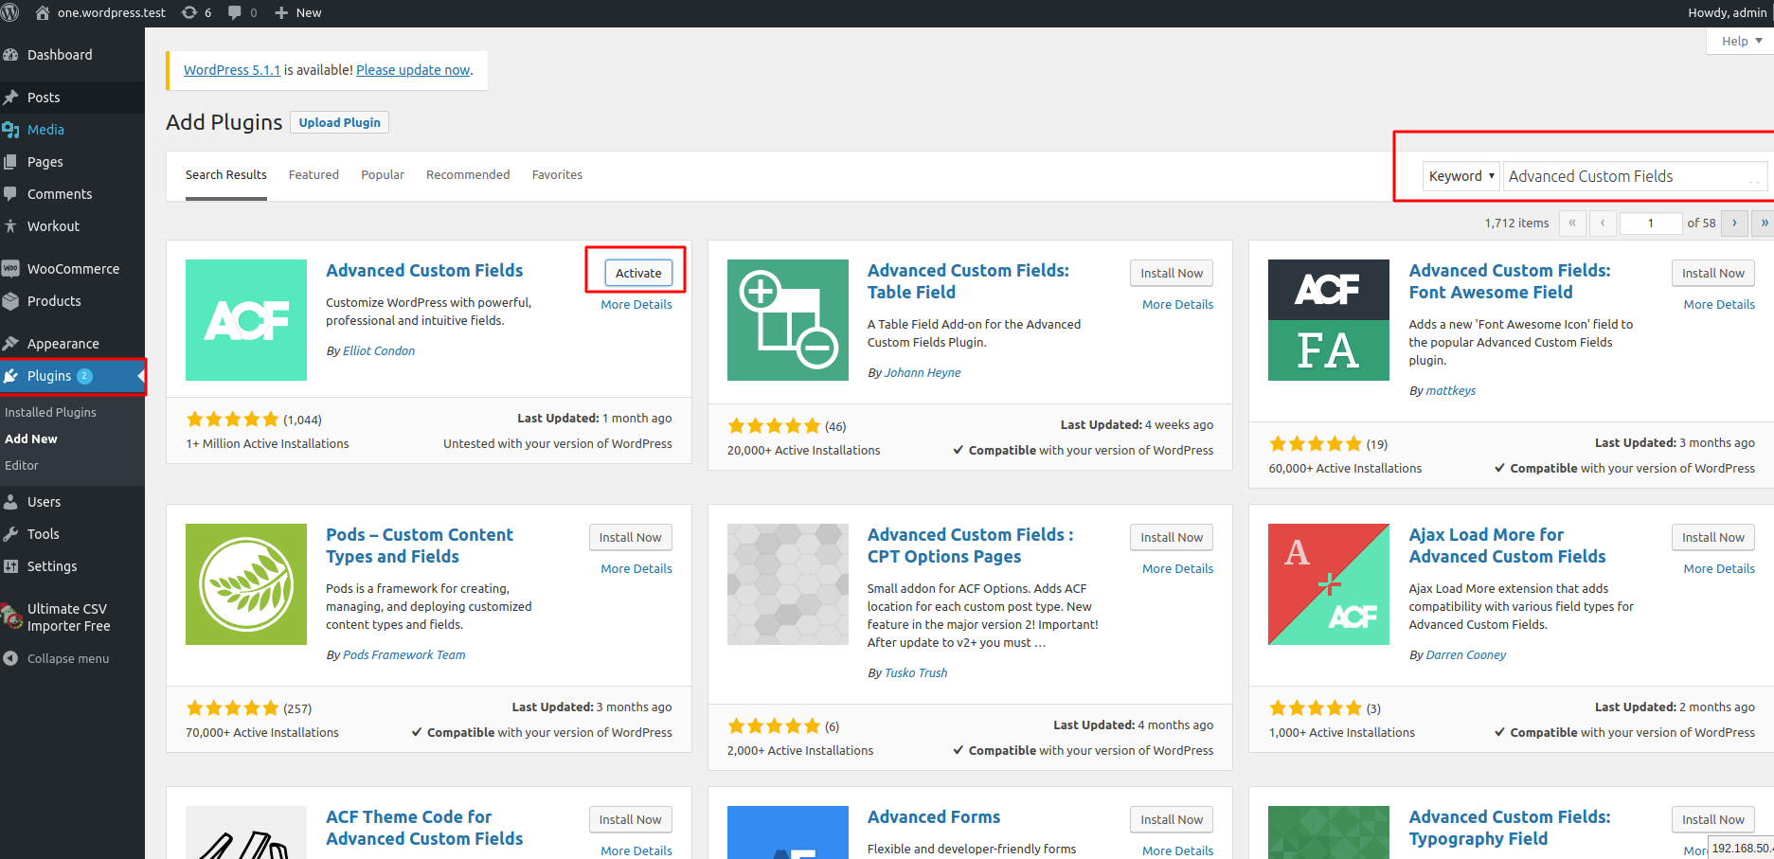This screenshot has height=859, width=1774.
Task: Open the WooCommerce icon in sidebar
Action: [10, 269]
